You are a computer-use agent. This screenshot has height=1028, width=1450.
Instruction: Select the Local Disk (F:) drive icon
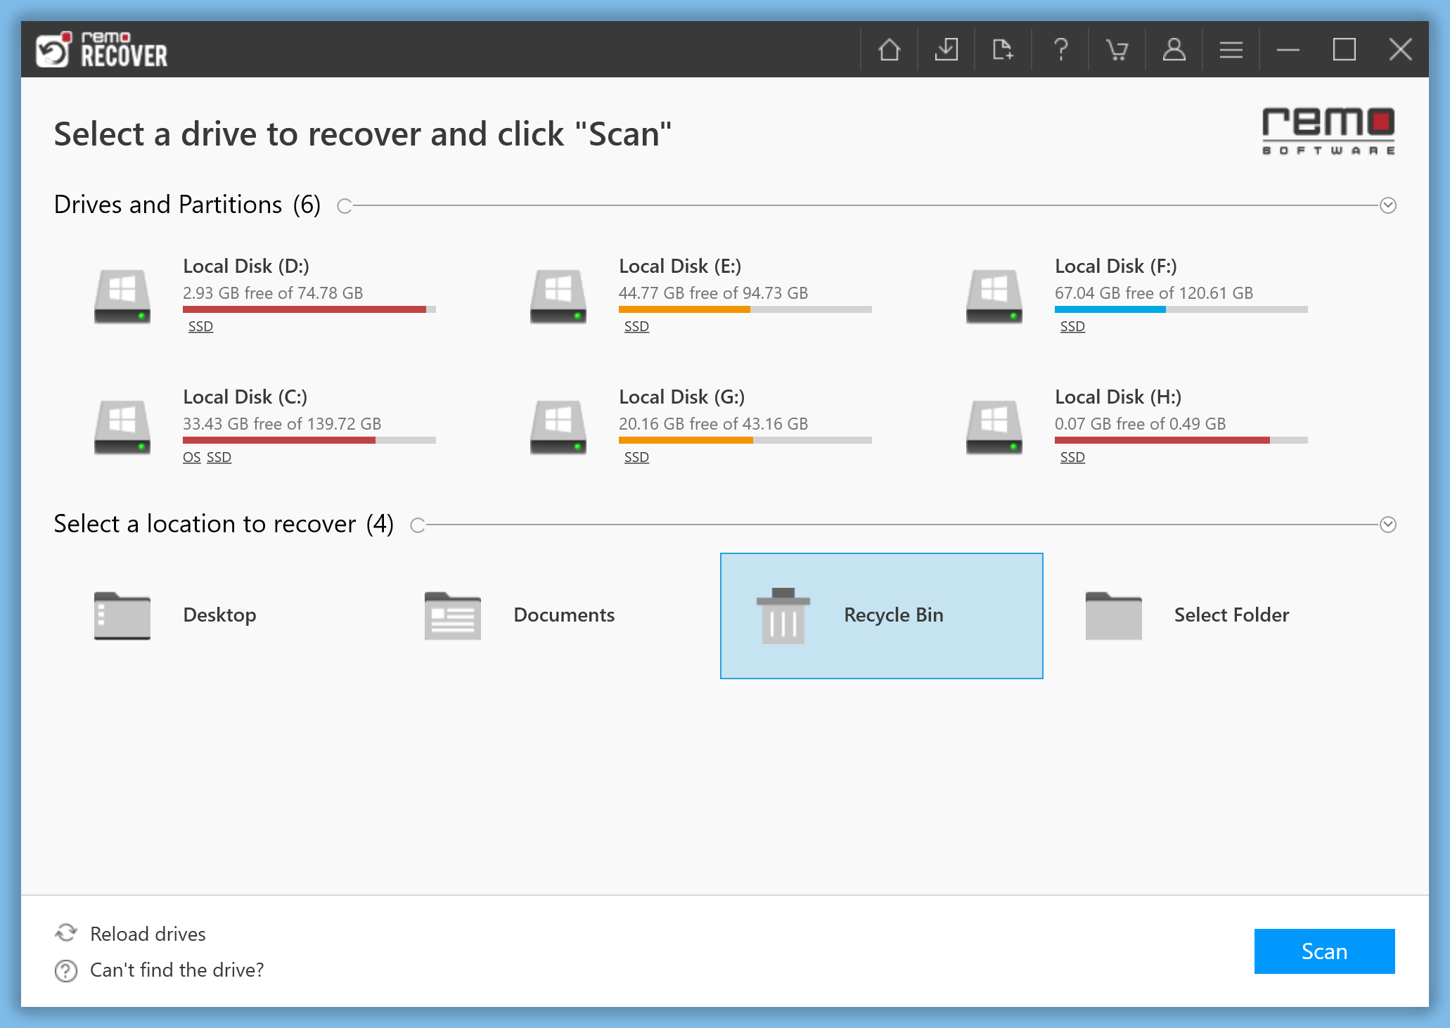994,296
